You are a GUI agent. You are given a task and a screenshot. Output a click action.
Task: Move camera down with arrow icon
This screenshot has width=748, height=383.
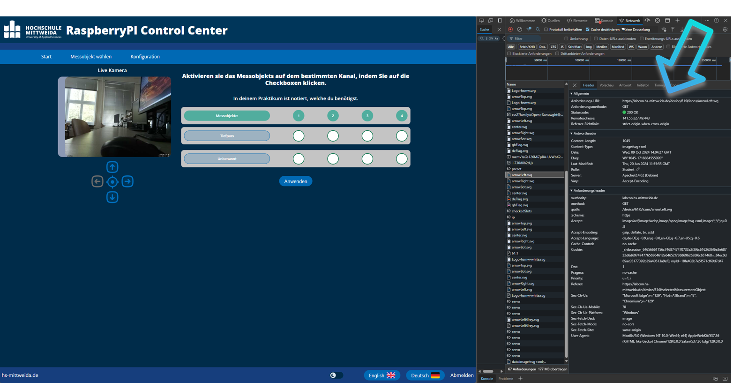coord(112,197)
